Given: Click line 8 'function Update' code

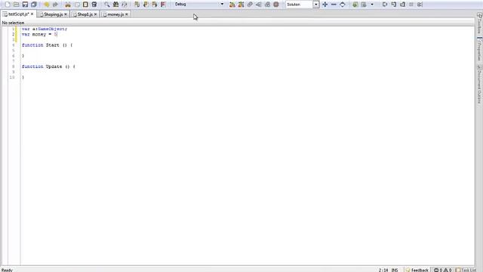Looking at the screenshot, I should 48,66.
